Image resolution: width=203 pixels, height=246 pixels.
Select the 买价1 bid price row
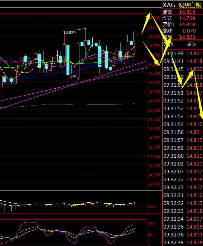183,25
